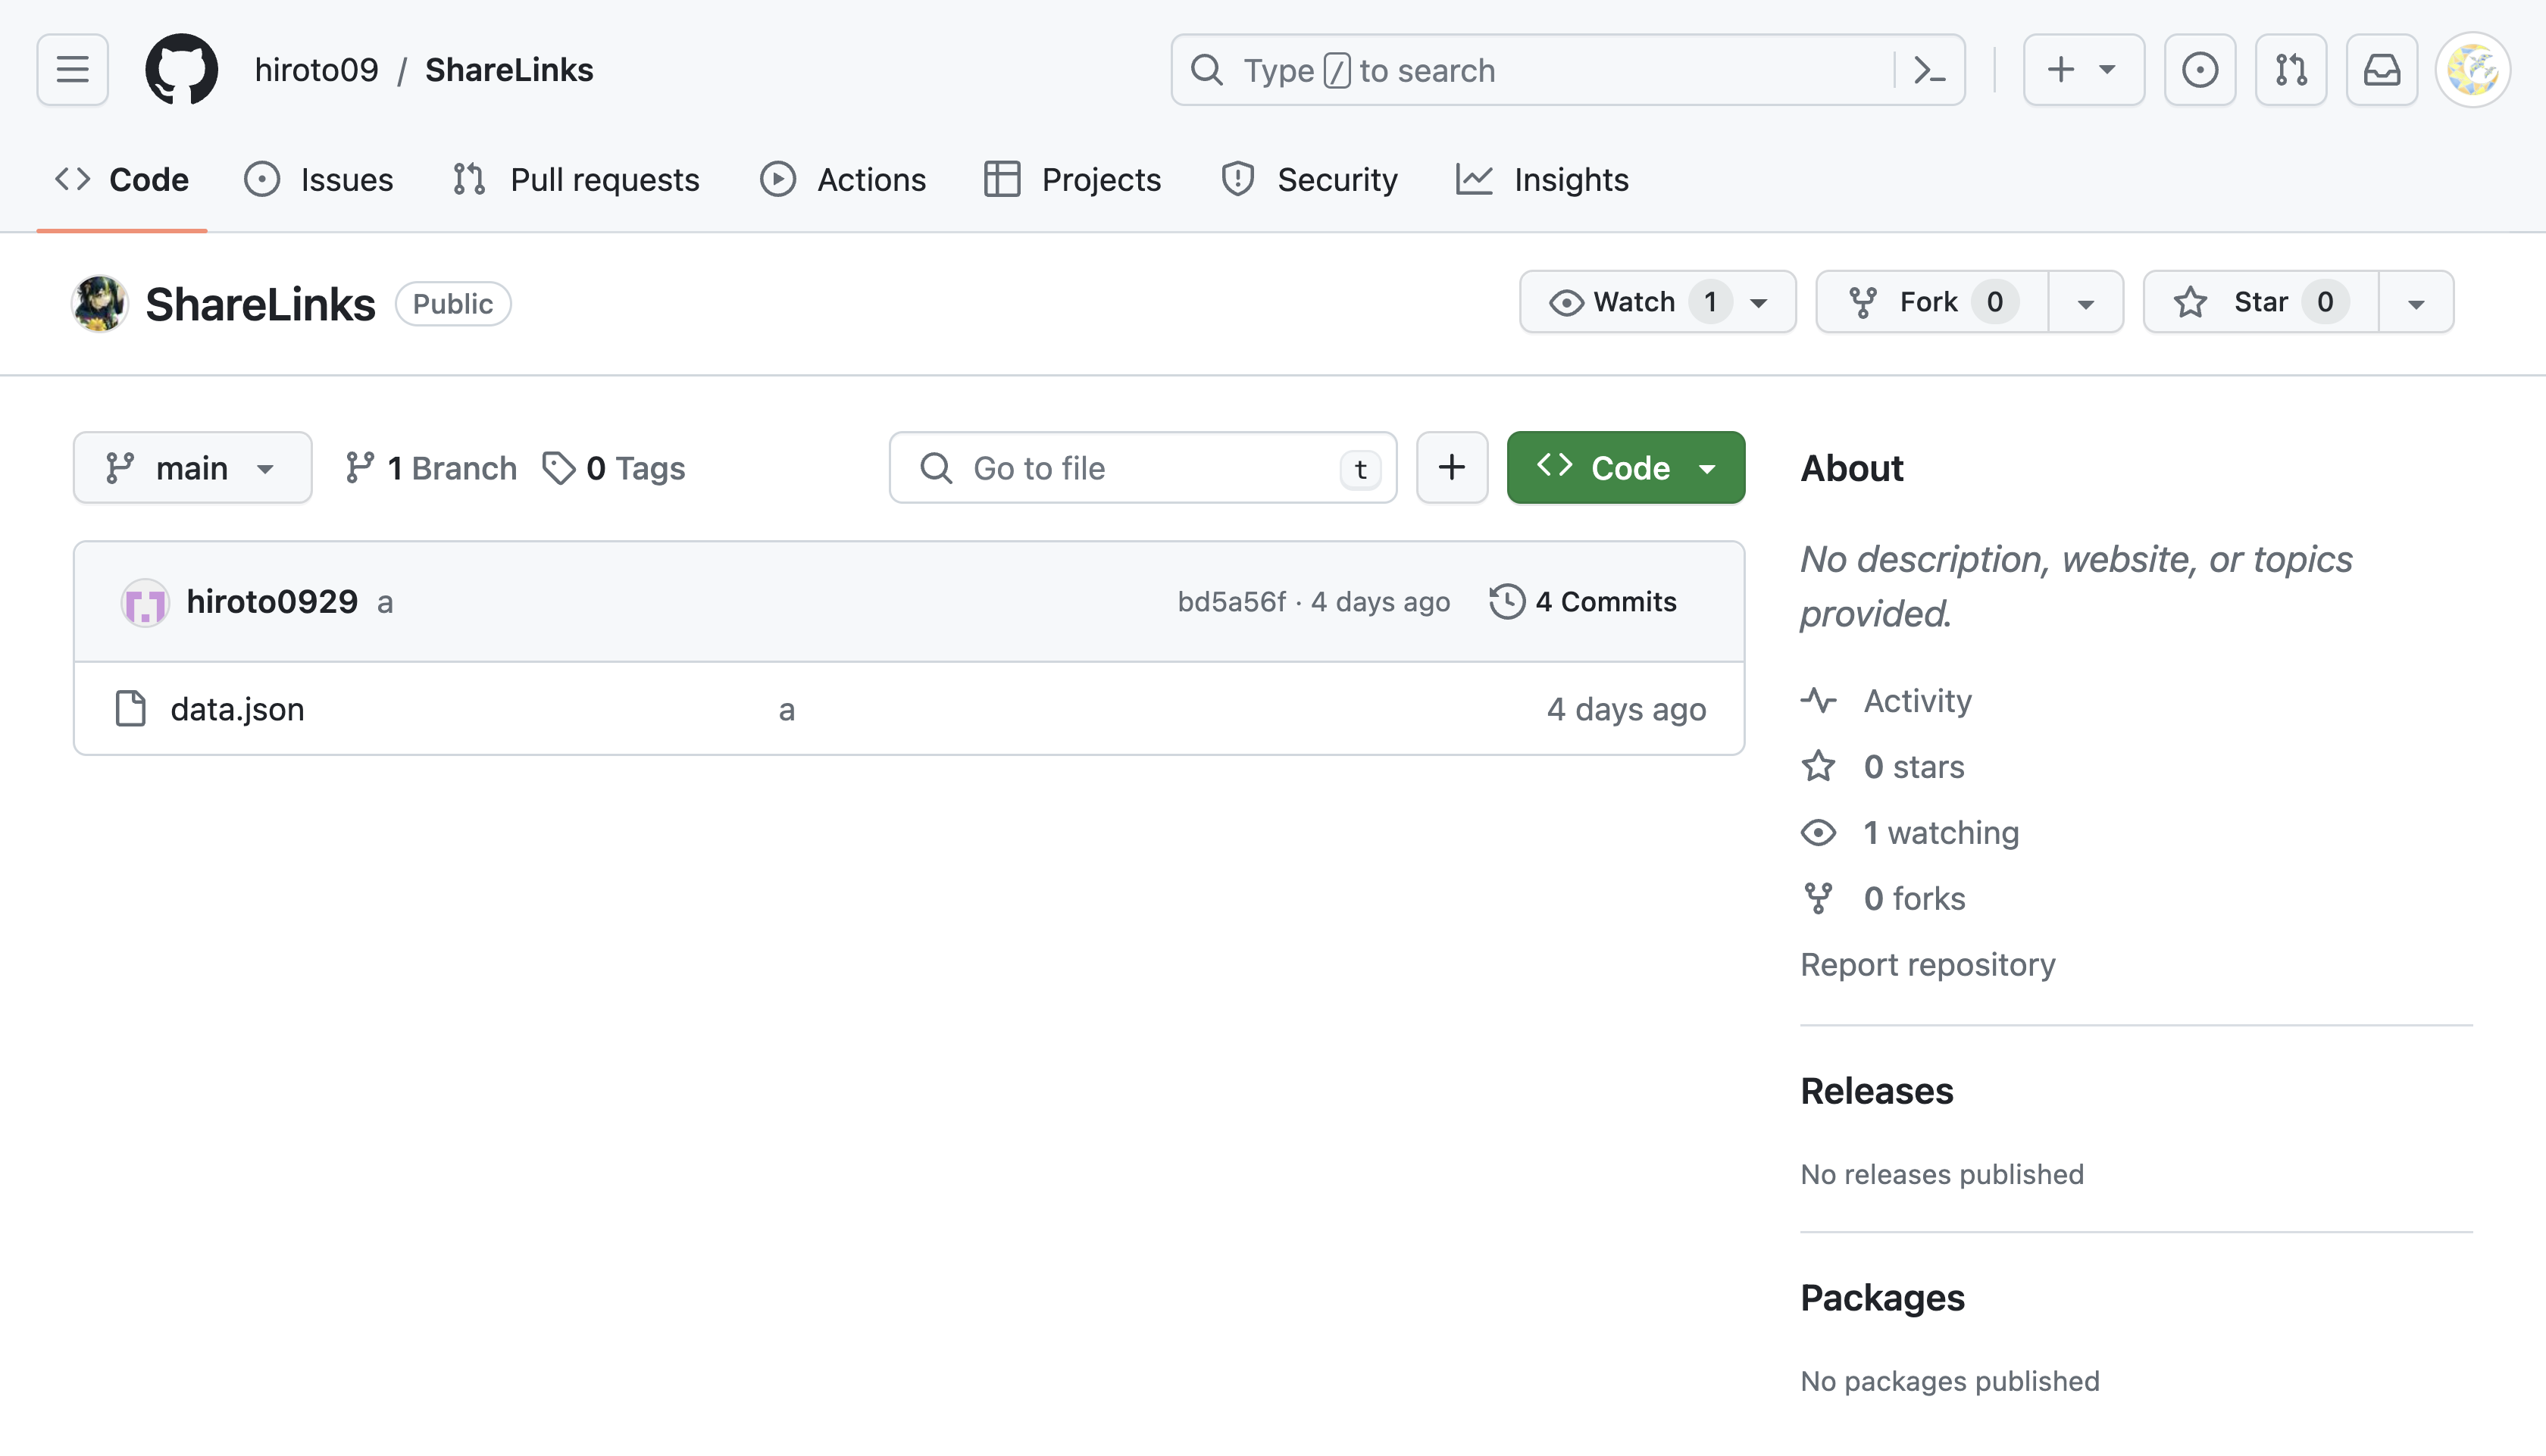The height and width of the screenshot is (1456, 2546).
Task: Open user profile avatar menu
Action: [x=2472, y=70]
